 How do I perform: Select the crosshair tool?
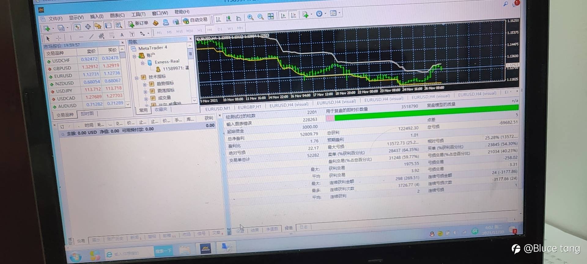click(x=58, y=38)
